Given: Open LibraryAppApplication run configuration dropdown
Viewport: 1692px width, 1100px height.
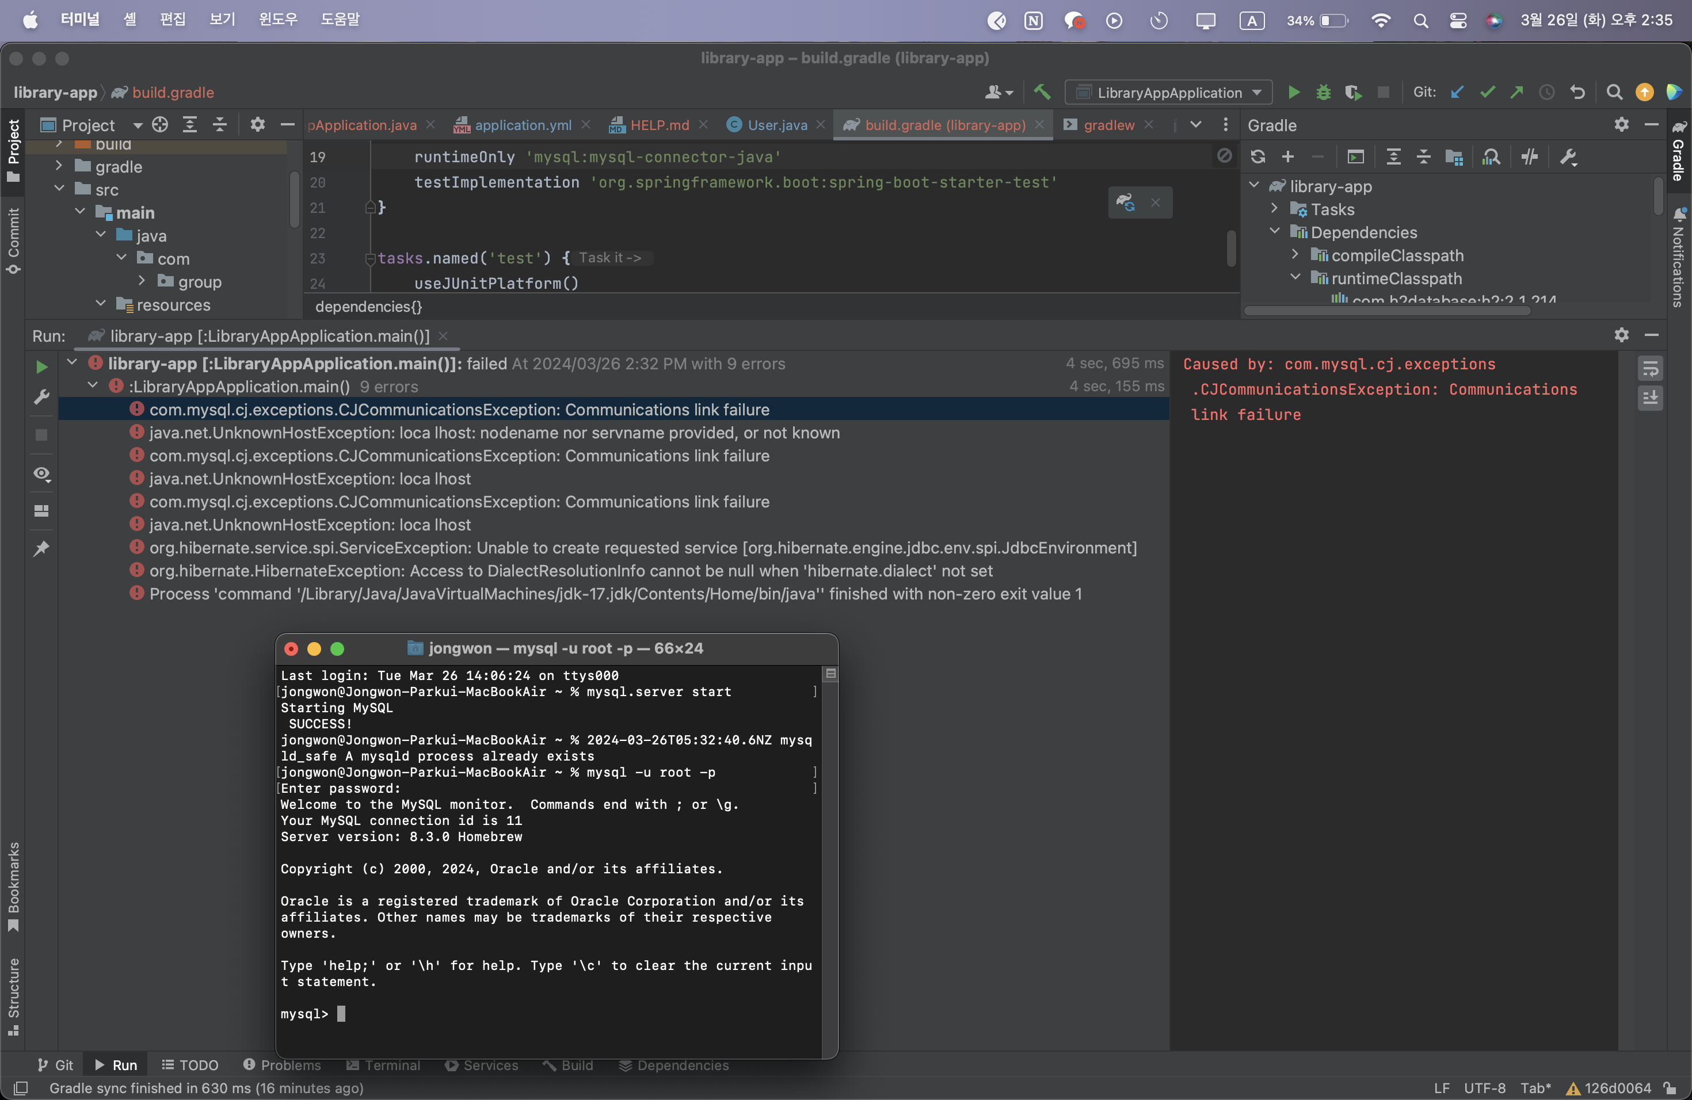Looking at the screenshot, I should [1169, 93].
